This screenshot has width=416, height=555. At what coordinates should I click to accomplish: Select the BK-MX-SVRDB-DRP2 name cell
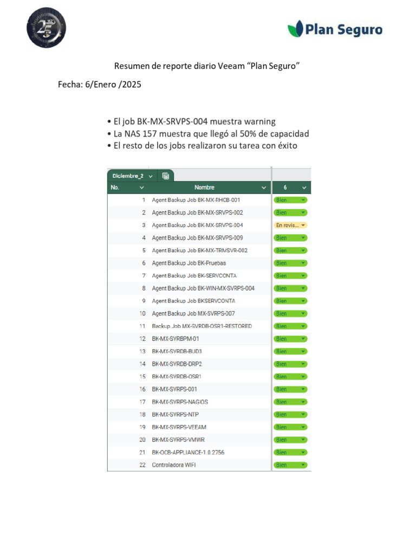tap(177, 364)
